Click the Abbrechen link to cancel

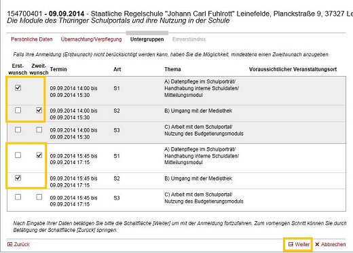pyautogui.click(x=333, y=244)
